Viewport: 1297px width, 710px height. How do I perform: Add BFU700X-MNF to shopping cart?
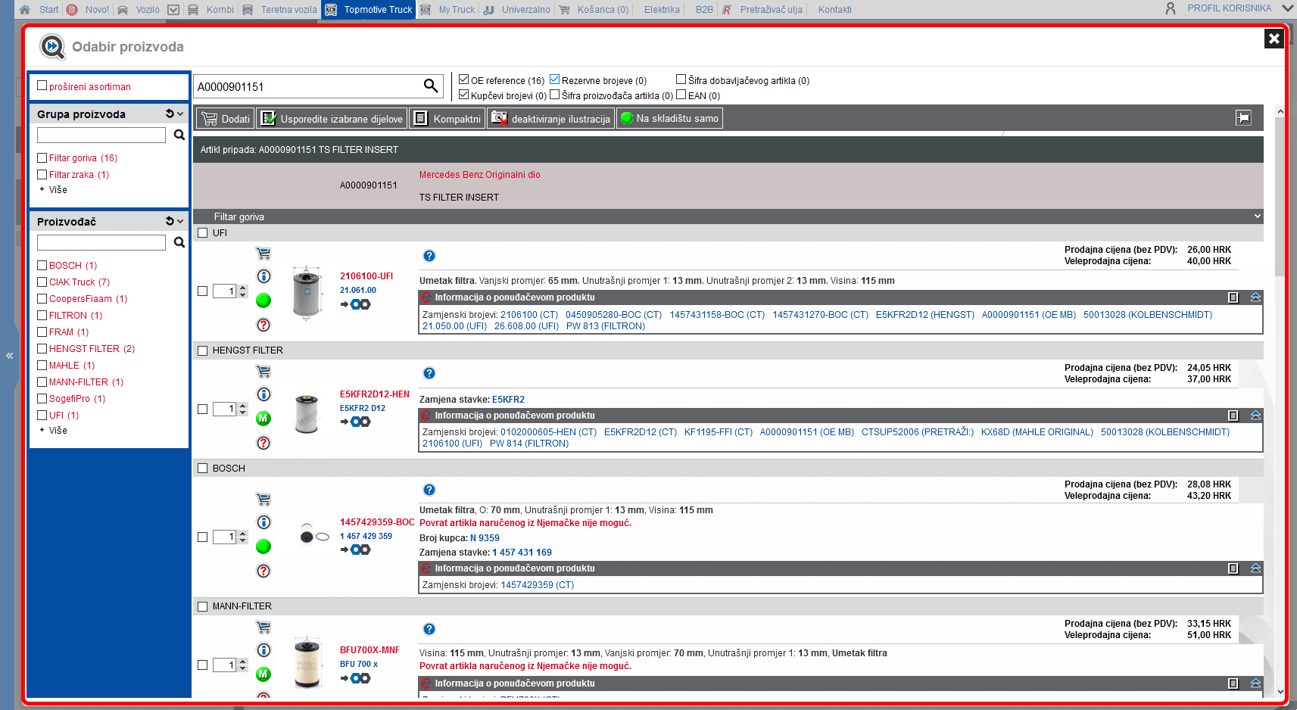pos(263,627)
